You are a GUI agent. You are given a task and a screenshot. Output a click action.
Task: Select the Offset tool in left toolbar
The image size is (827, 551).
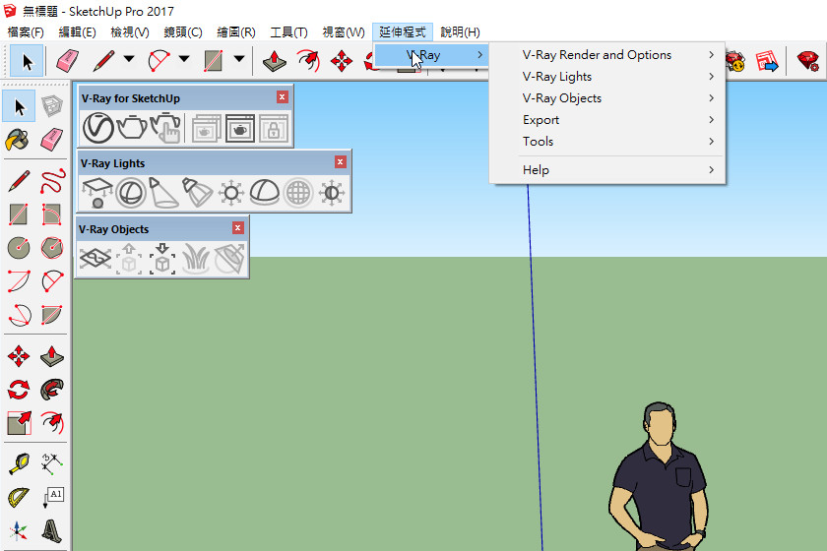pyautogui.click(x=52, y=422)
